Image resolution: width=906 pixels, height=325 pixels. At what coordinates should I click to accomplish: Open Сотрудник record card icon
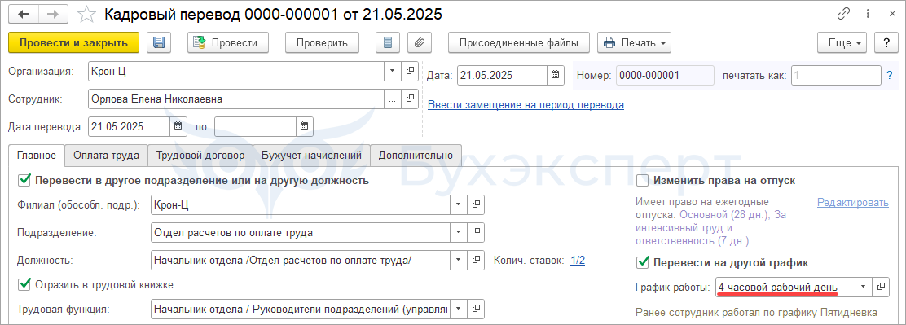point(410,99)
